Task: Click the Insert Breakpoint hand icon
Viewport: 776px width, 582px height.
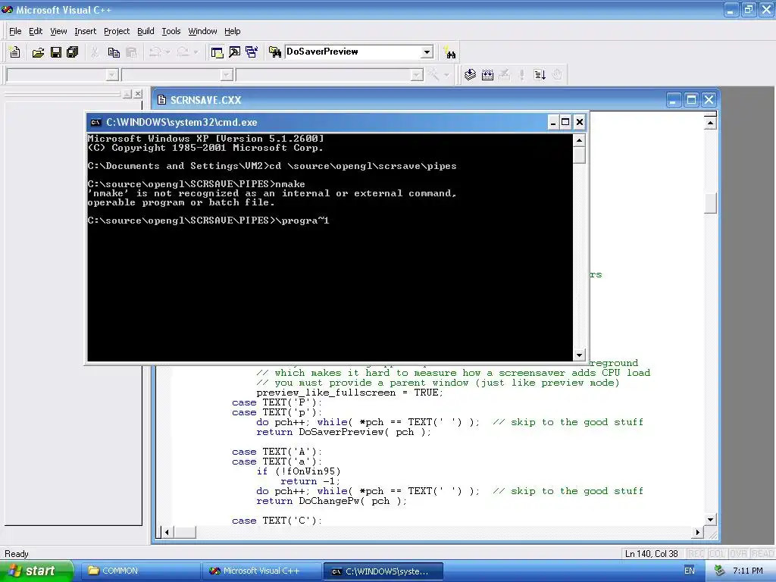Action: point(557,75)
